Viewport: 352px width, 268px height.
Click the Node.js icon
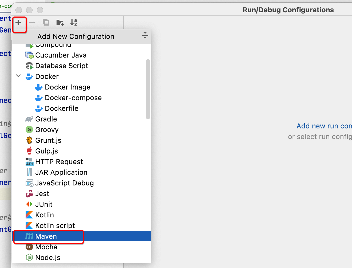(29, 257)
